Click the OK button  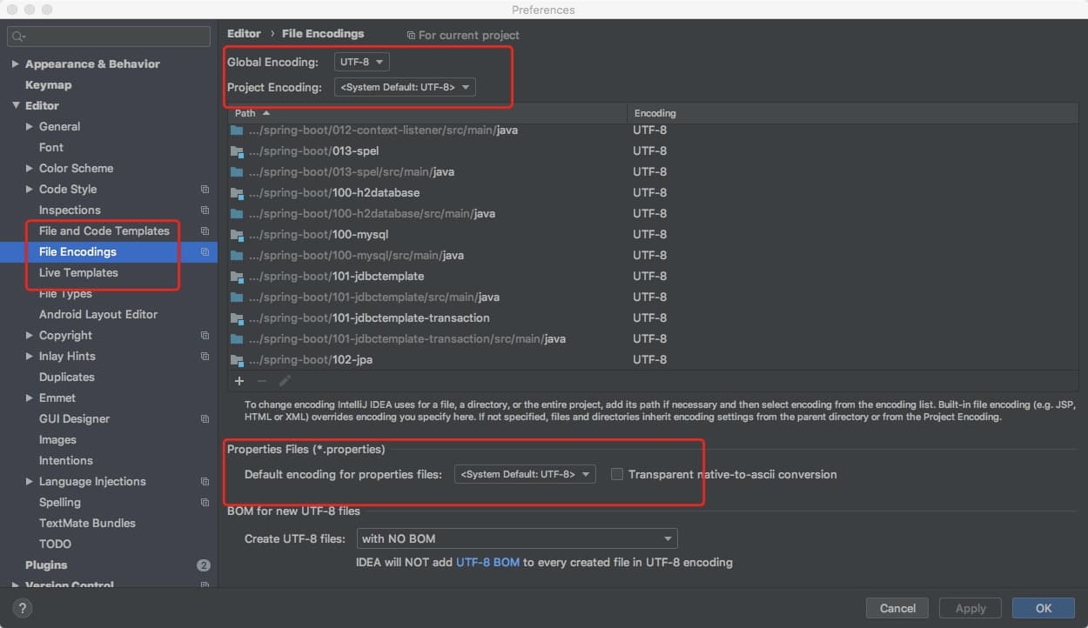(x=1043, y=608)
